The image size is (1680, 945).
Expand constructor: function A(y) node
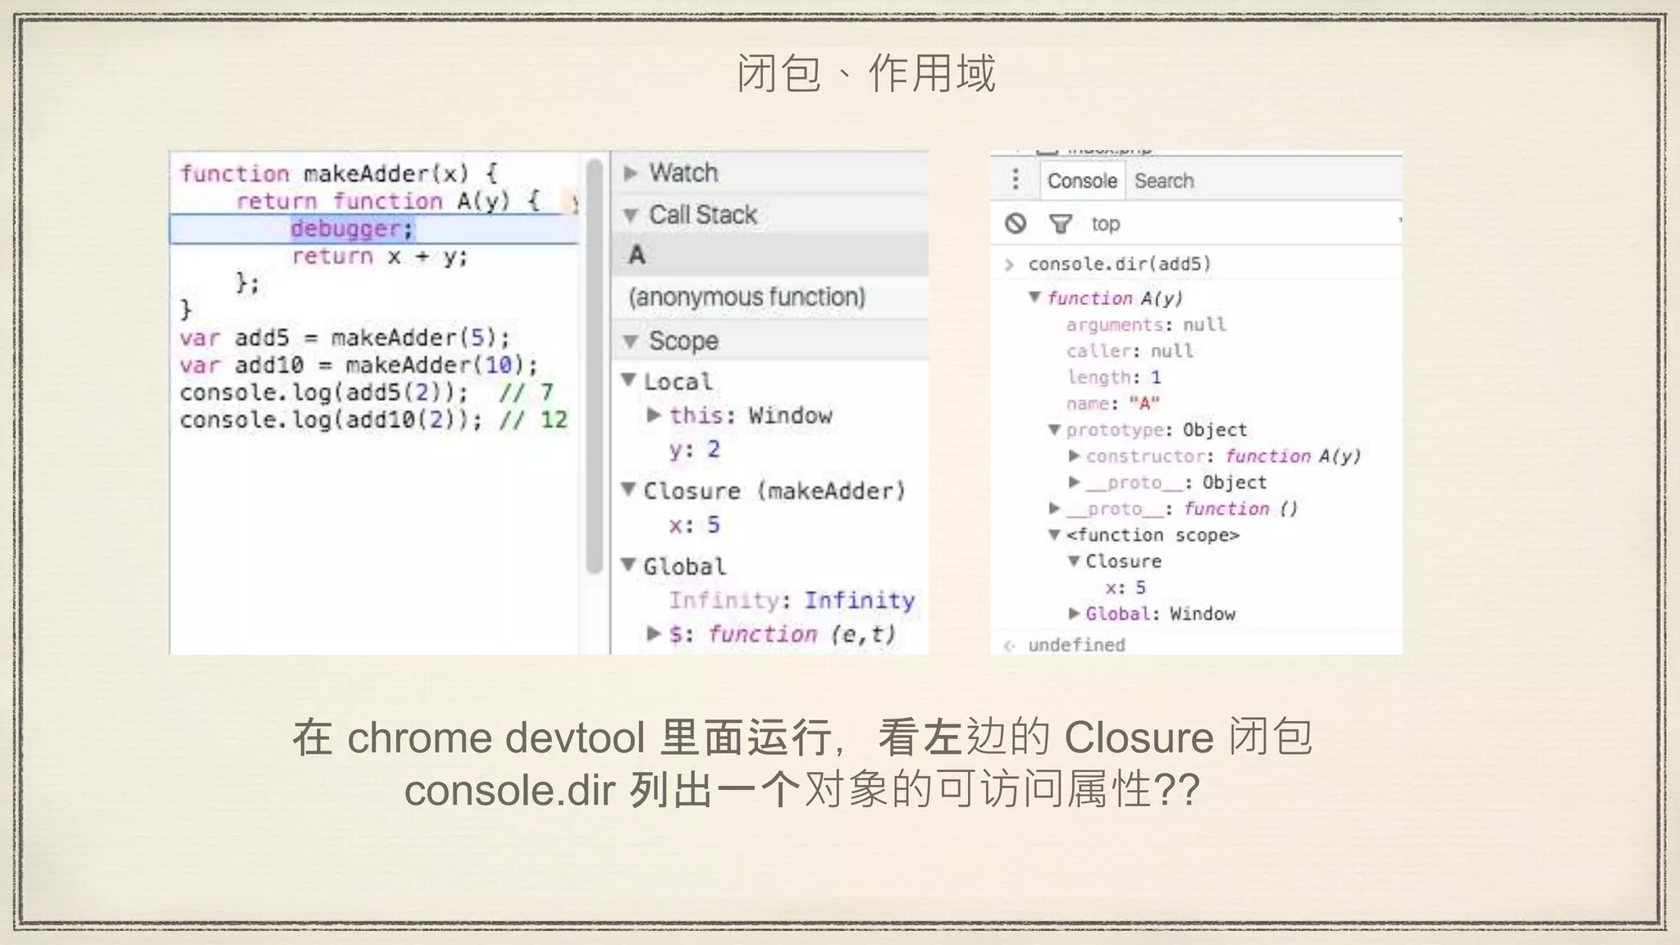(x=1075, y=455)
